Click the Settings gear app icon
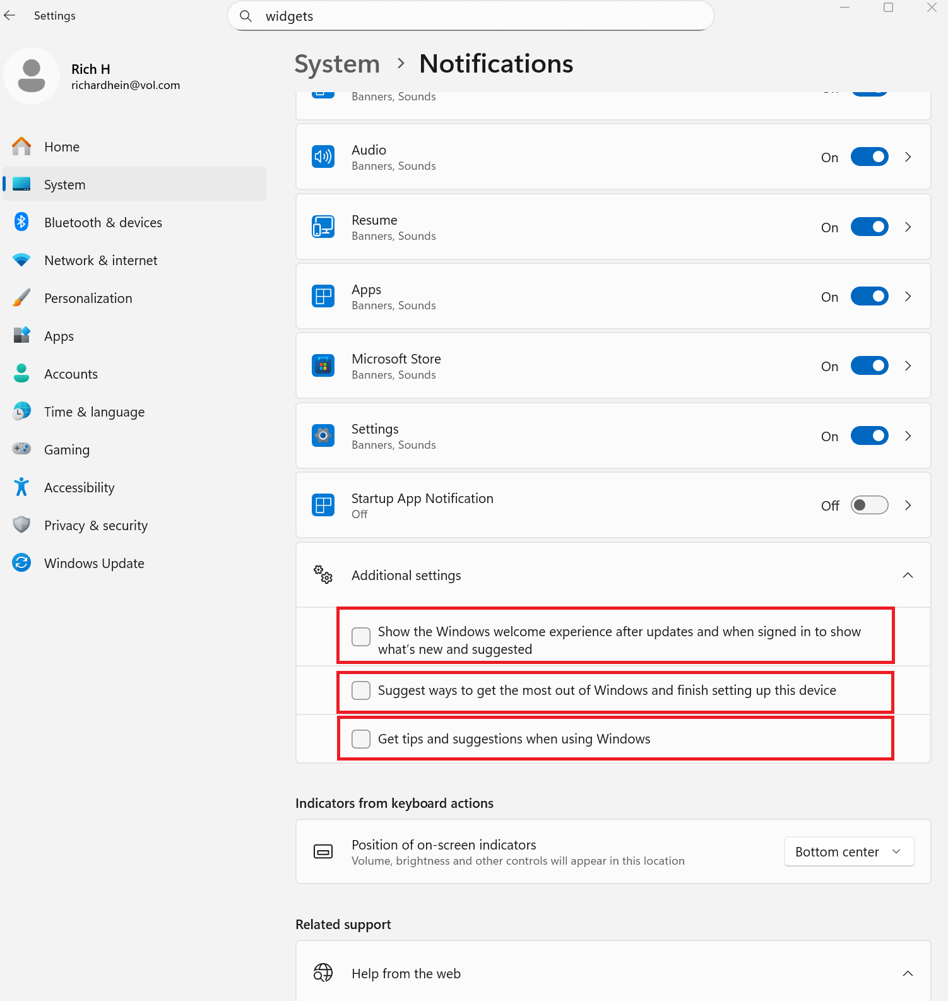This screenshot has height=1001, width=948. pyautogui.click(x=323, y=435)
